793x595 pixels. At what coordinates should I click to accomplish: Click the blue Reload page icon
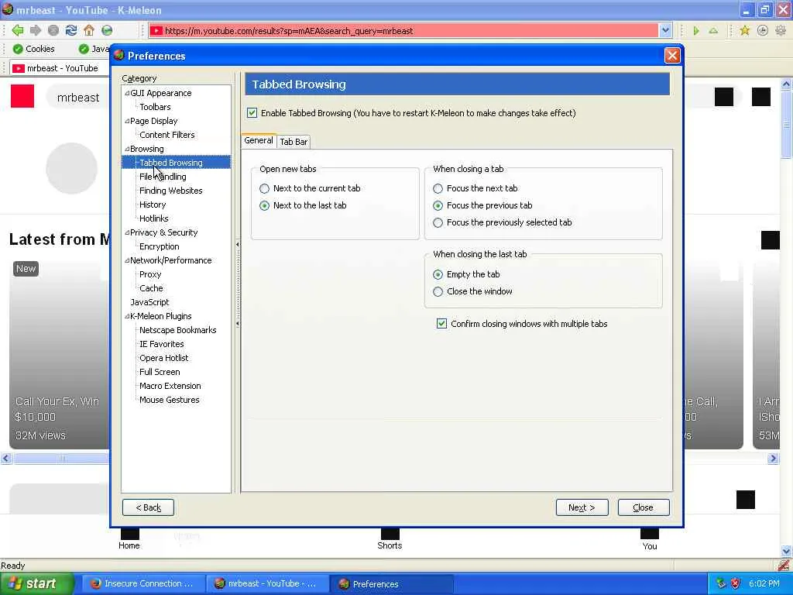[70, 30]
